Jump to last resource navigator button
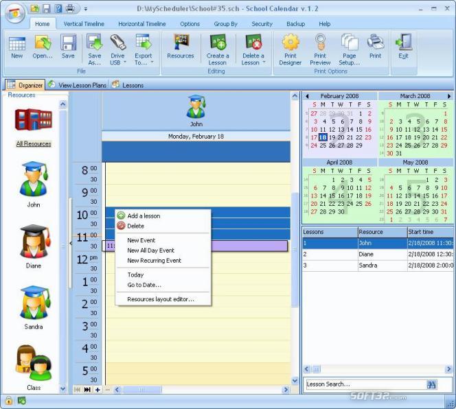Viewport: 456px width, 409px height. point(87,390)
